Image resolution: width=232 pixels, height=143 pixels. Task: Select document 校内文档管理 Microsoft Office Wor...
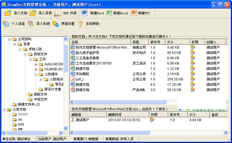tap(103, 47)
